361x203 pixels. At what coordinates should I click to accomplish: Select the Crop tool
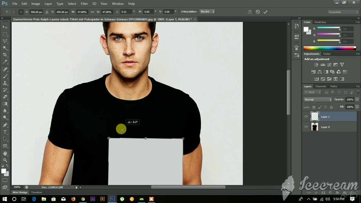pos(5,55)
